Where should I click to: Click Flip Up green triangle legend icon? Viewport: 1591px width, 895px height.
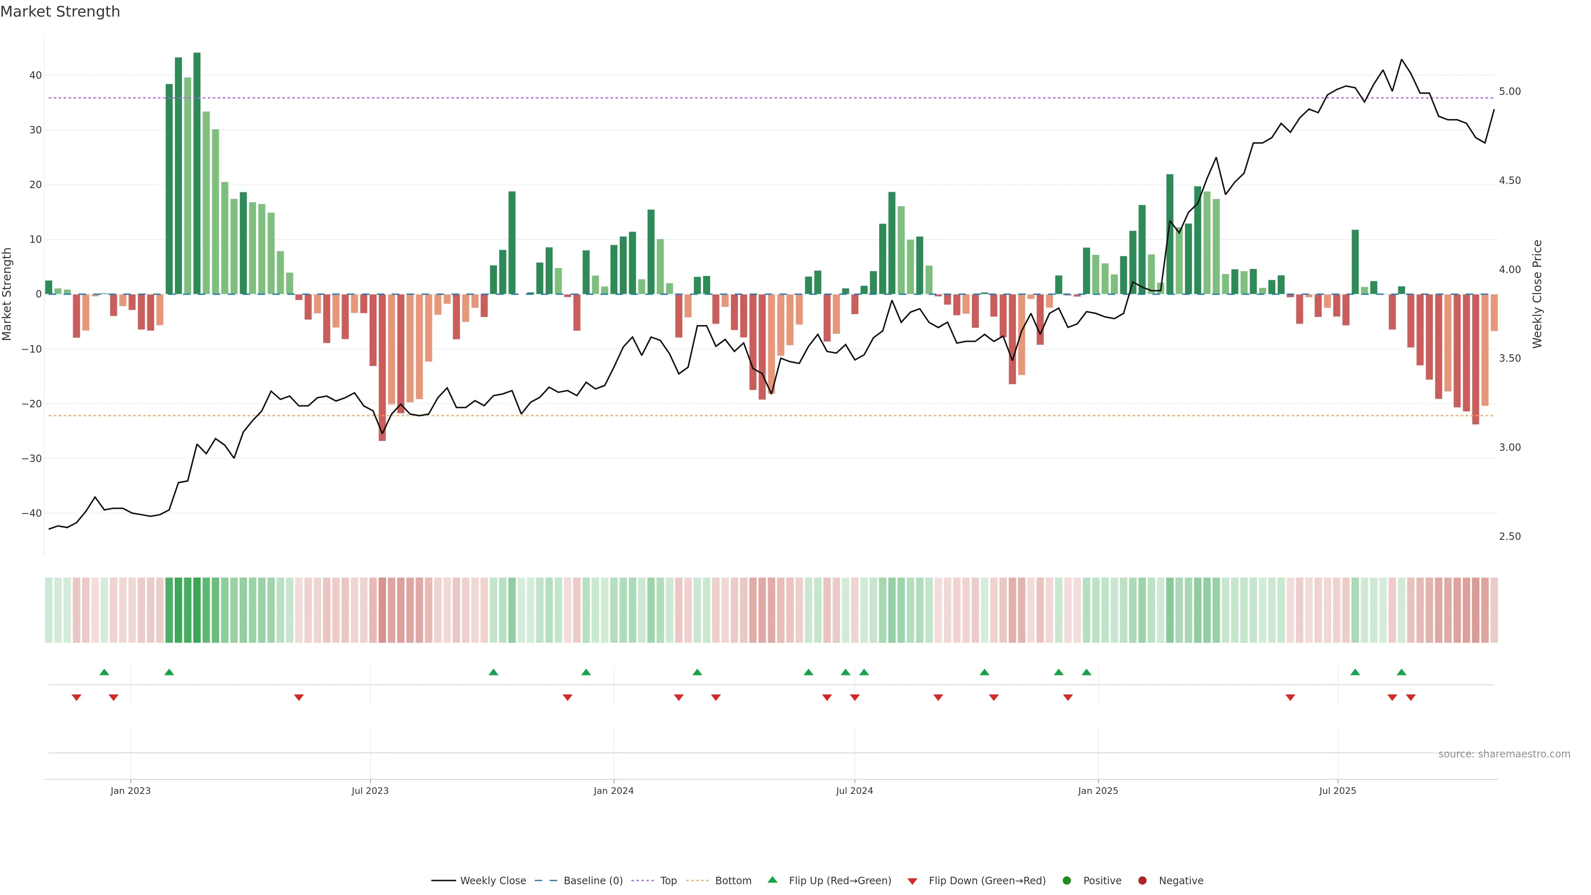coord(772,880)
